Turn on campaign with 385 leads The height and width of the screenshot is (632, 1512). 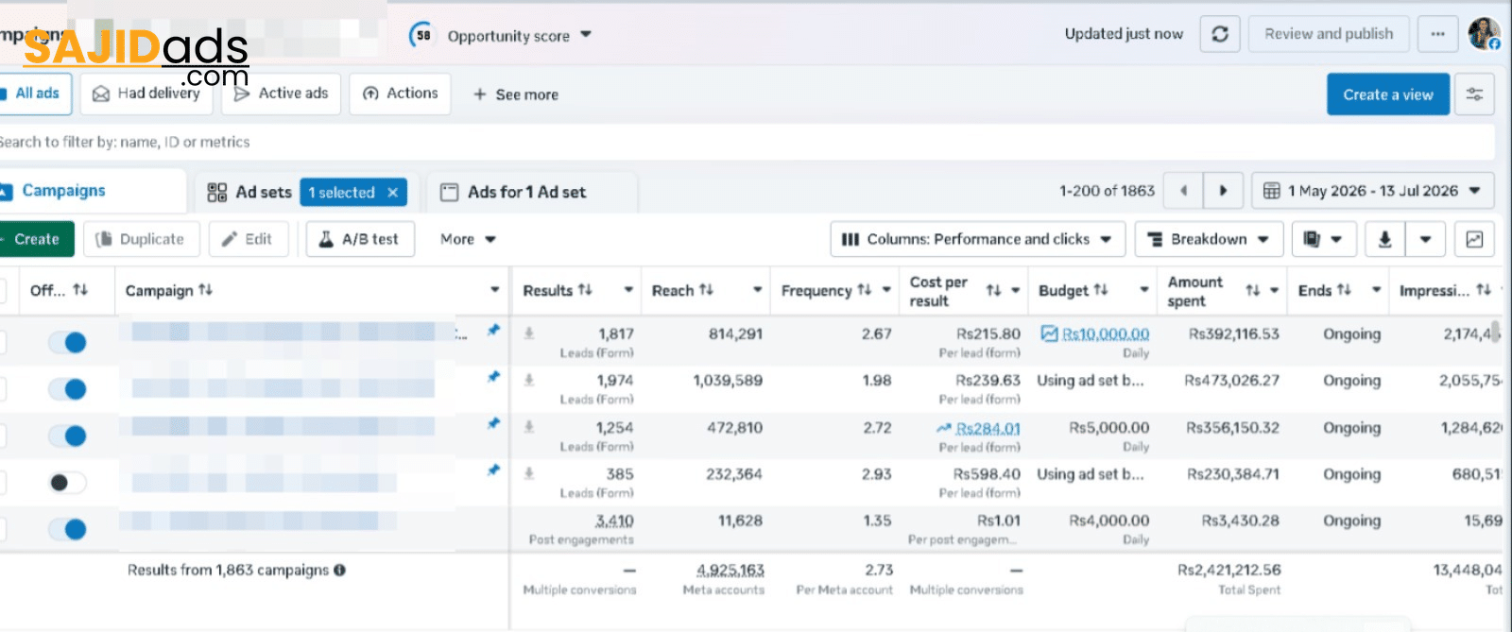67,483
